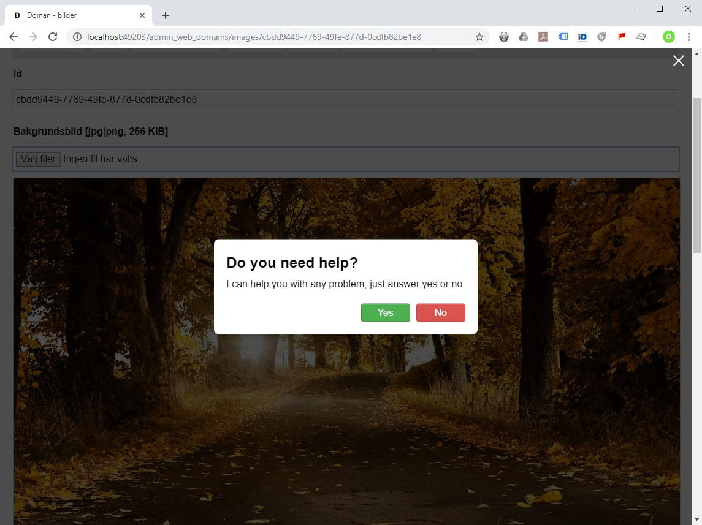
Task: Open the red flag extension
Action: click(622, 37)
